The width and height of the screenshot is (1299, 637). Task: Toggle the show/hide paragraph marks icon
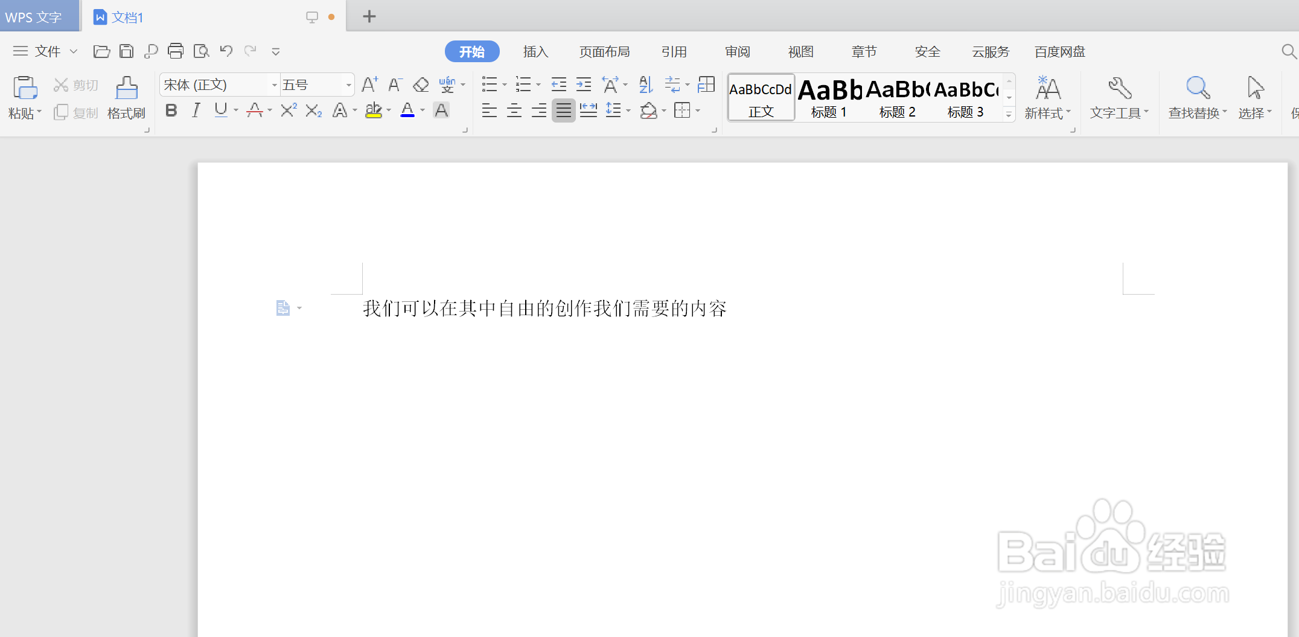click(672, 85)
